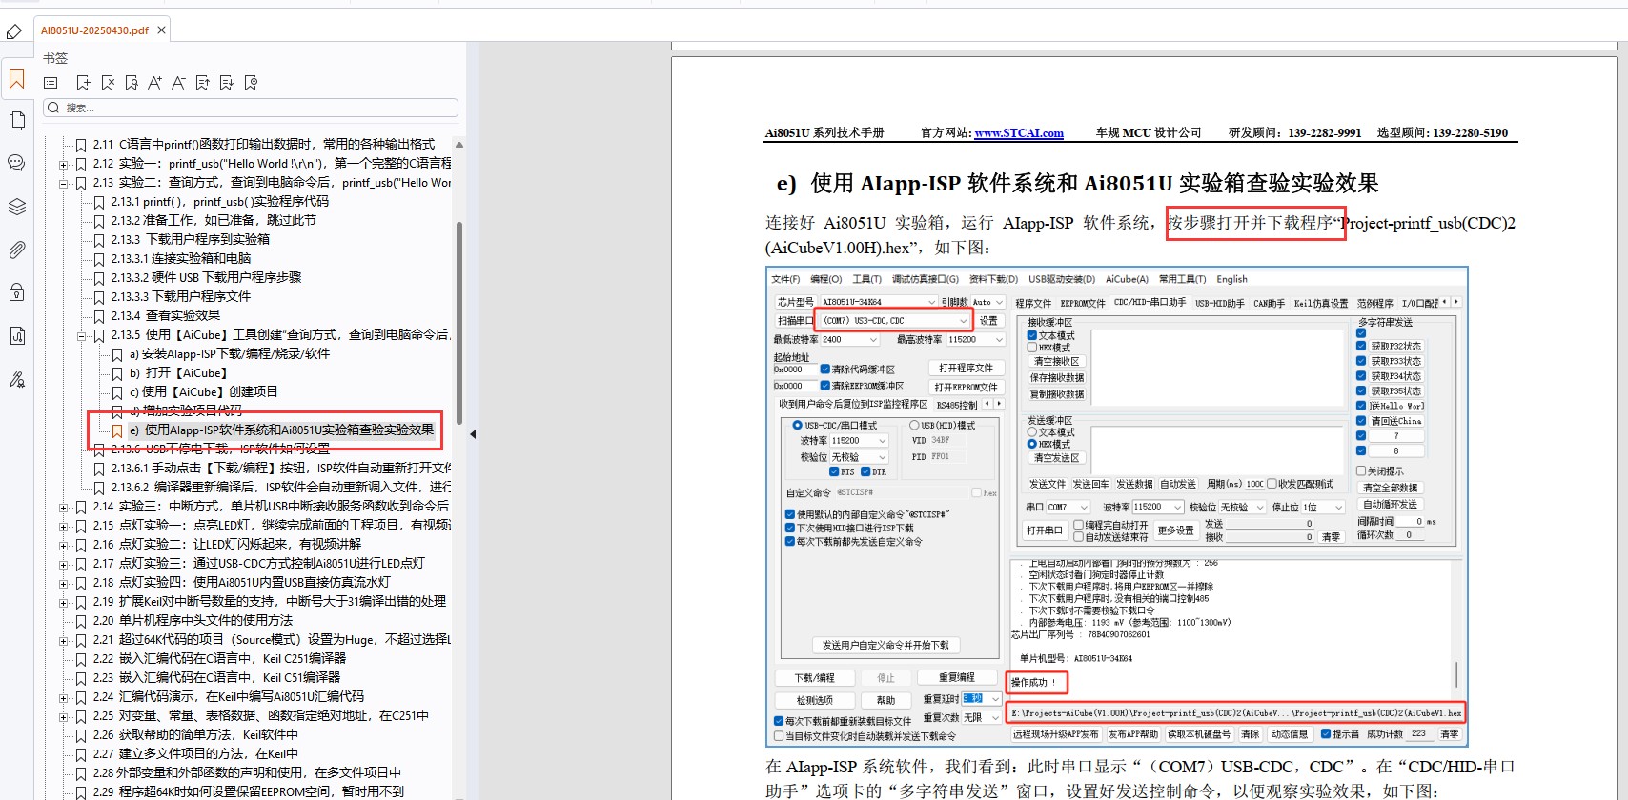Go to bookmark c) 使用【AiCube】创建项目

(204, 392)
